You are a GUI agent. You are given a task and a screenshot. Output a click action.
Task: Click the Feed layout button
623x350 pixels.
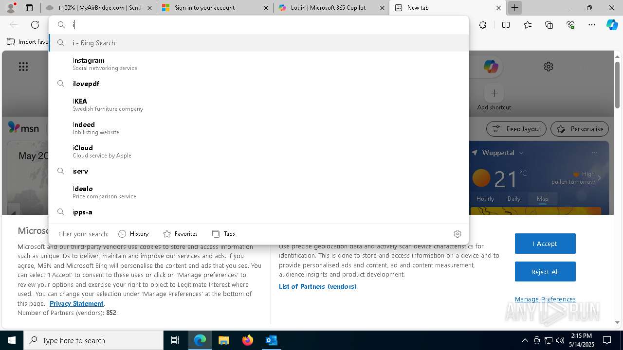pos(516,129)
